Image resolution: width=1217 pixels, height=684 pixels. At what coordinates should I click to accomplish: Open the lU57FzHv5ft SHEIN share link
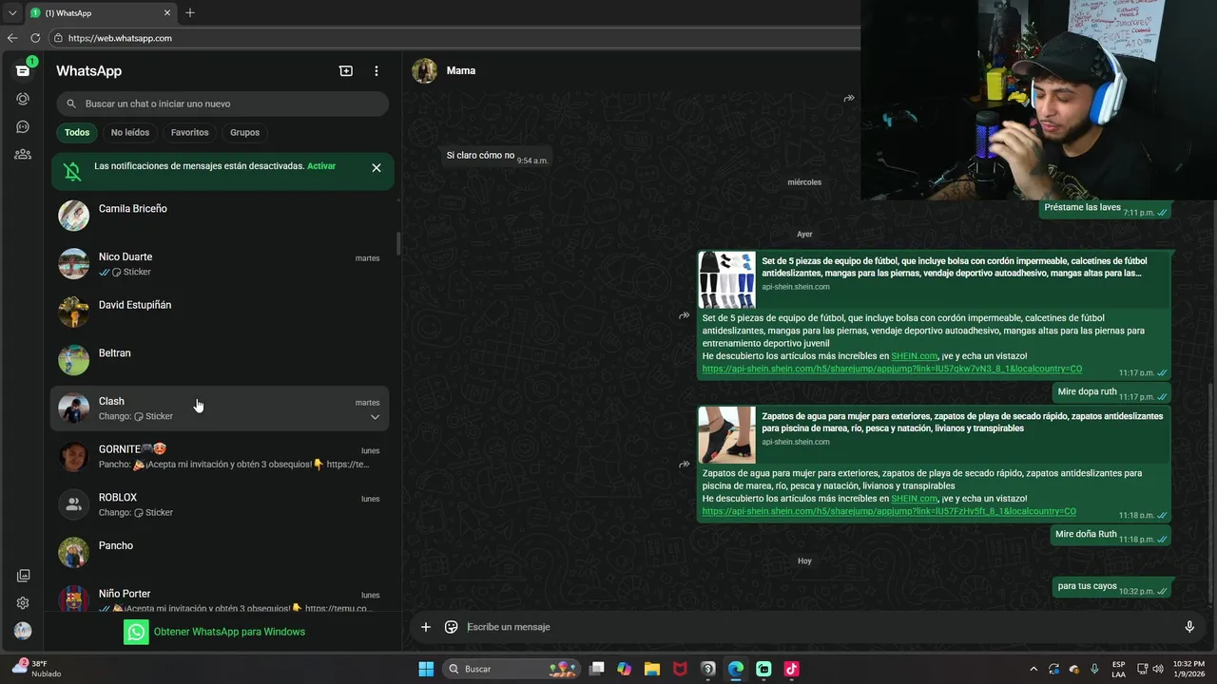(x=889, y=511)
